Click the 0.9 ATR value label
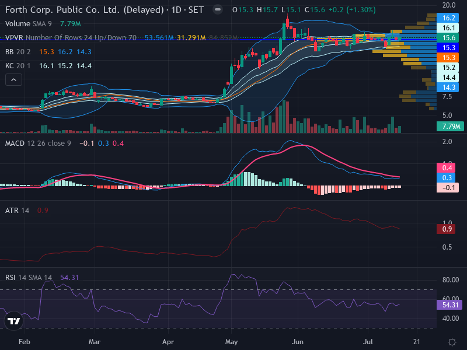The width and height of the screenshot is (467, 350). click(446, 229)
